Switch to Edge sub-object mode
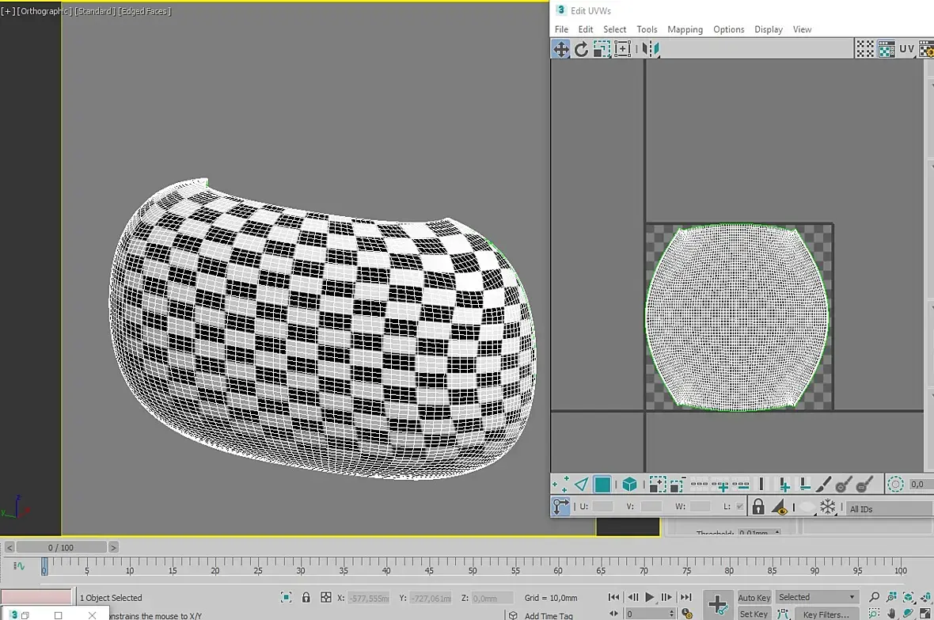934x620 pixels. (x=581, y=484)
